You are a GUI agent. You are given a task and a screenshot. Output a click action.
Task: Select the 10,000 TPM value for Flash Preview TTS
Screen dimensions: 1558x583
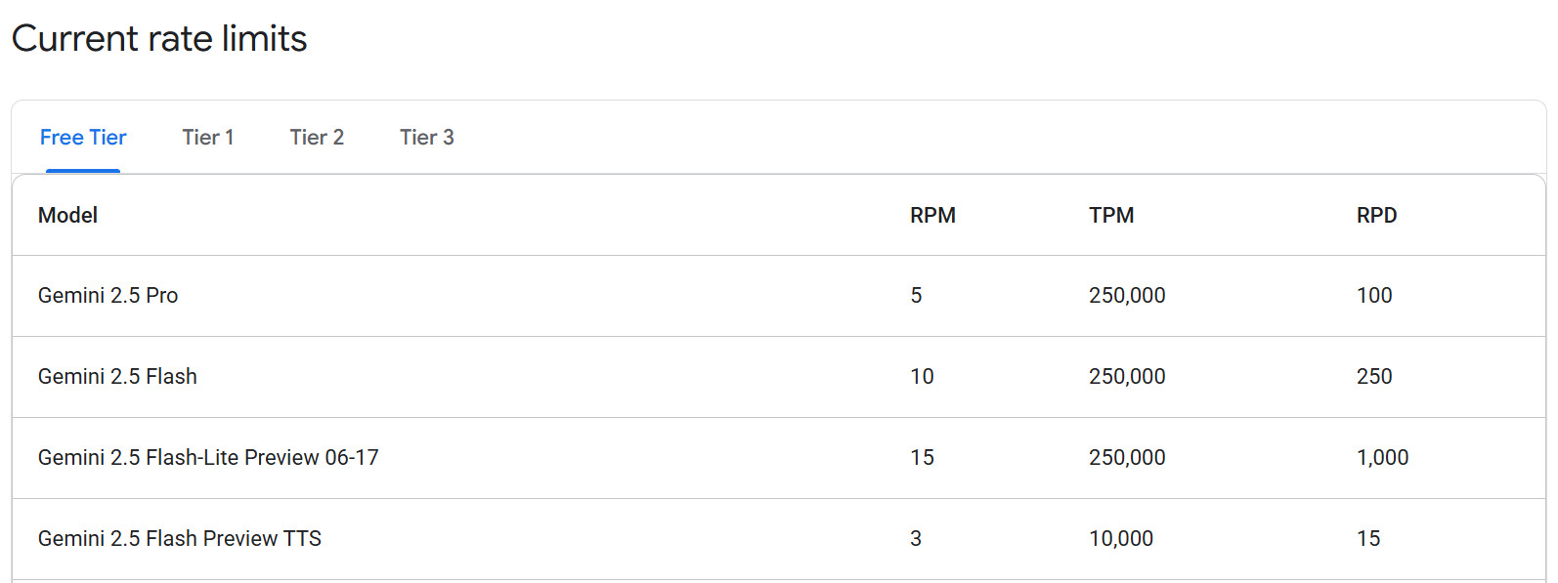click(1121, 539)
